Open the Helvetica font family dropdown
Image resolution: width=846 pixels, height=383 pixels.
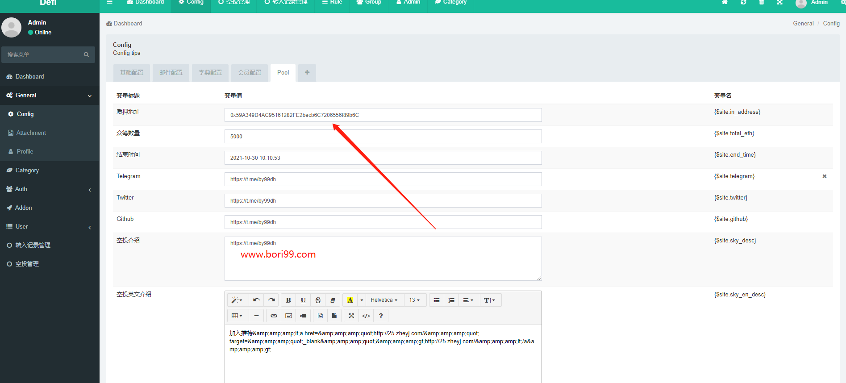tap(384, 300)
